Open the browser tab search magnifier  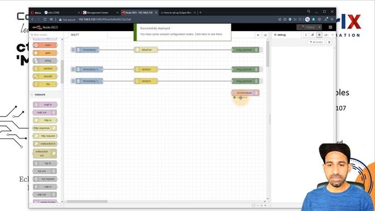[x=309, y=11]
